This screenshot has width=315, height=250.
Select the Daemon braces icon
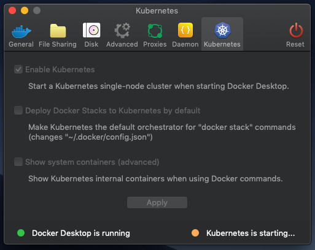185,30
